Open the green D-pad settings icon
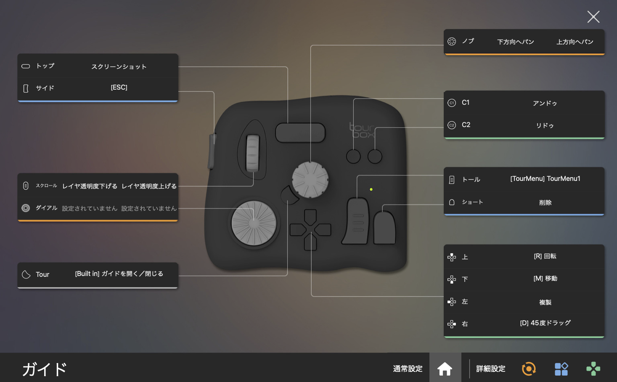The image size is (617, 382). [593, 369]
